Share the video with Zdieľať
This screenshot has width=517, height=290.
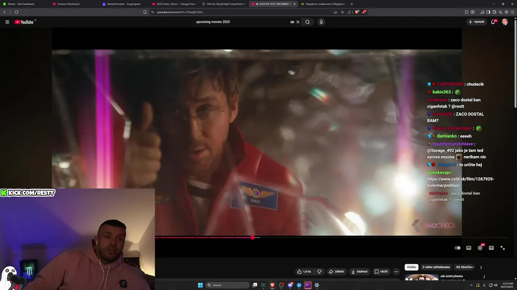point(336,271)
